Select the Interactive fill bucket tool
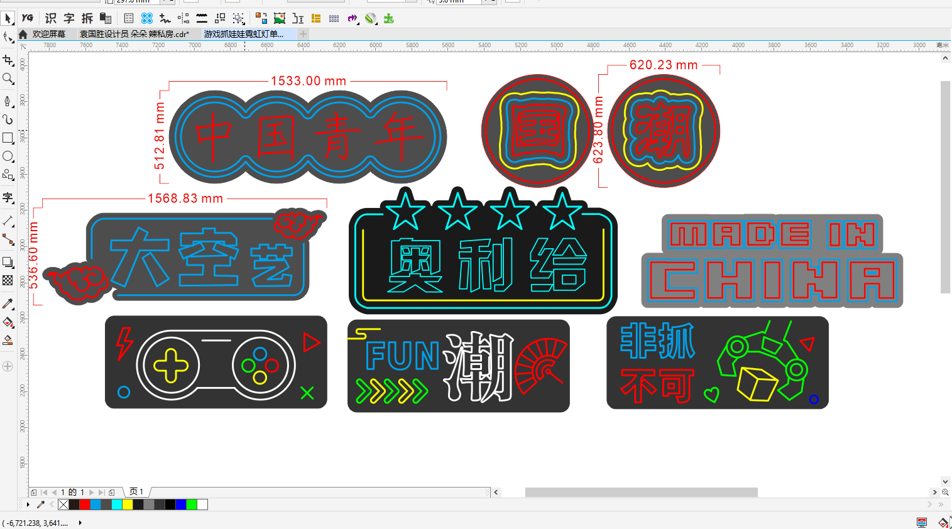 point(8,322)
